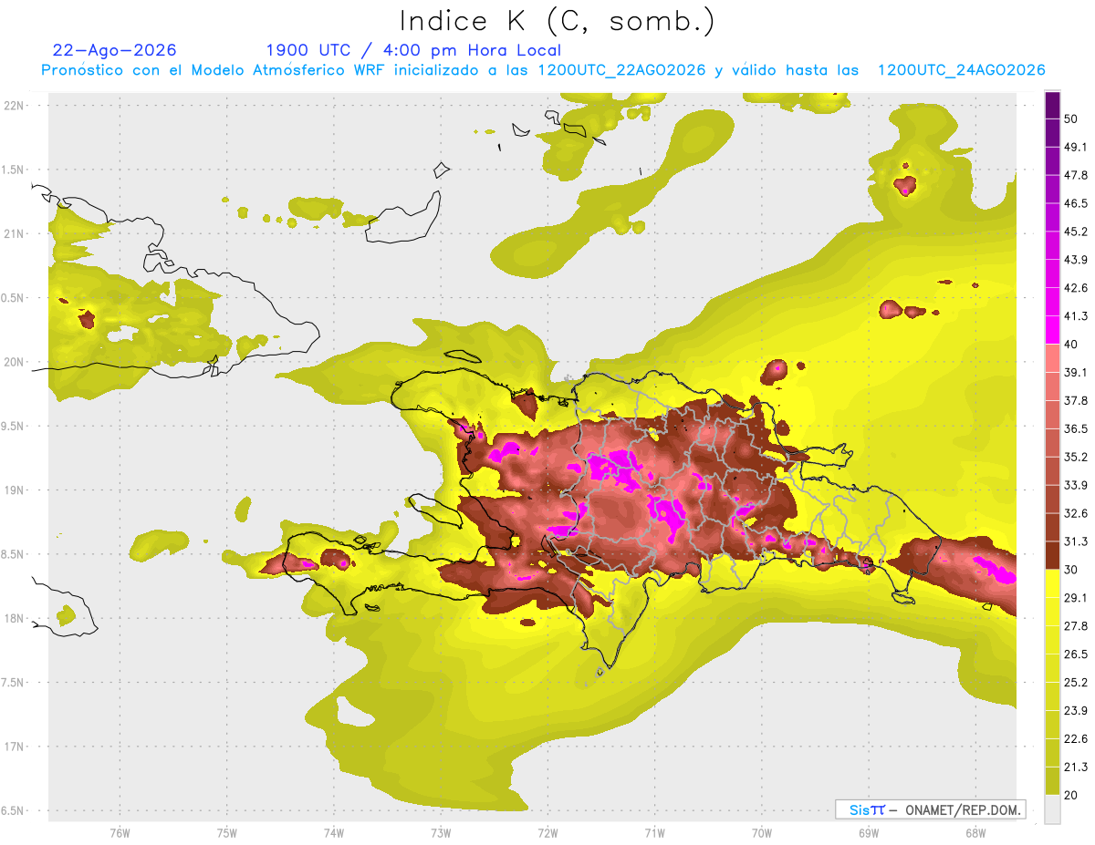
Task: Click the "21N" latitude label
Action: click(x=14, y=233)
